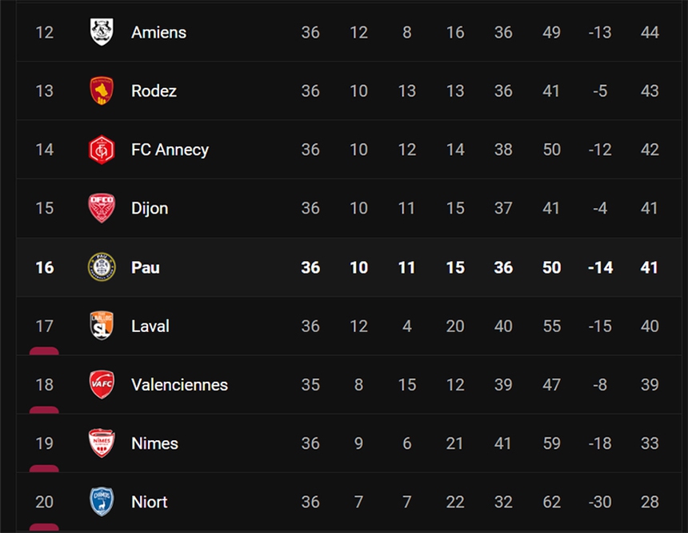This screenshot has height=533, width=688.
Task: Click the Laval orange SL badge
Action: [102, 326]
